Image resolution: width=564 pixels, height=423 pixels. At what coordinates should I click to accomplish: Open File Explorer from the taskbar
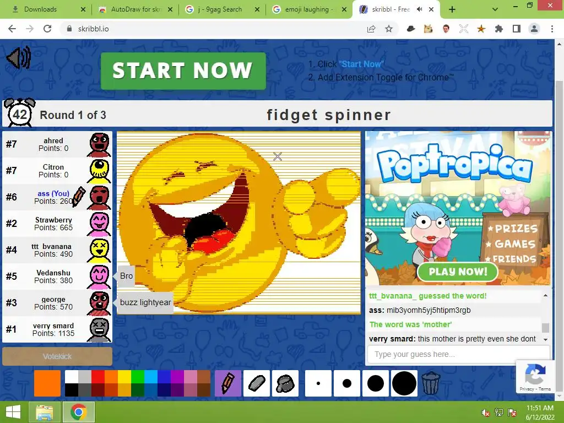coord(45,412)
